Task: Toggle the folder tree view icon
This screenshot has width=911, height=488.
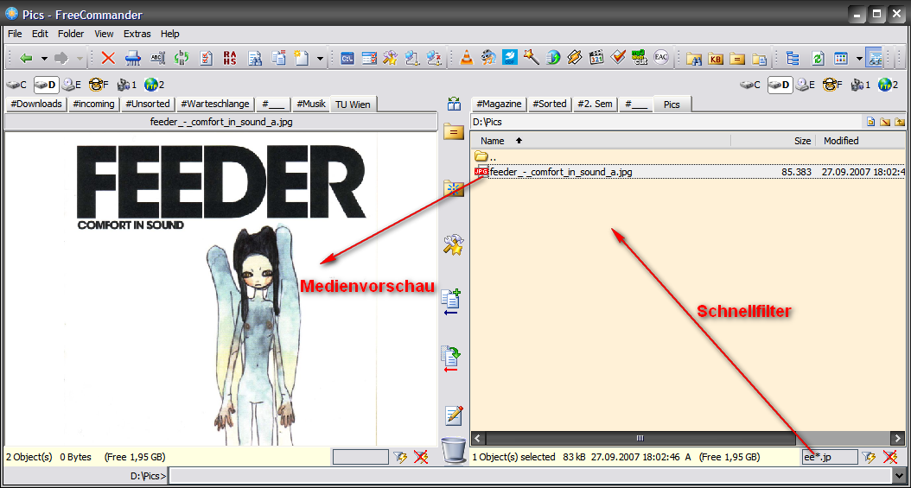Action: coord(793,58)
